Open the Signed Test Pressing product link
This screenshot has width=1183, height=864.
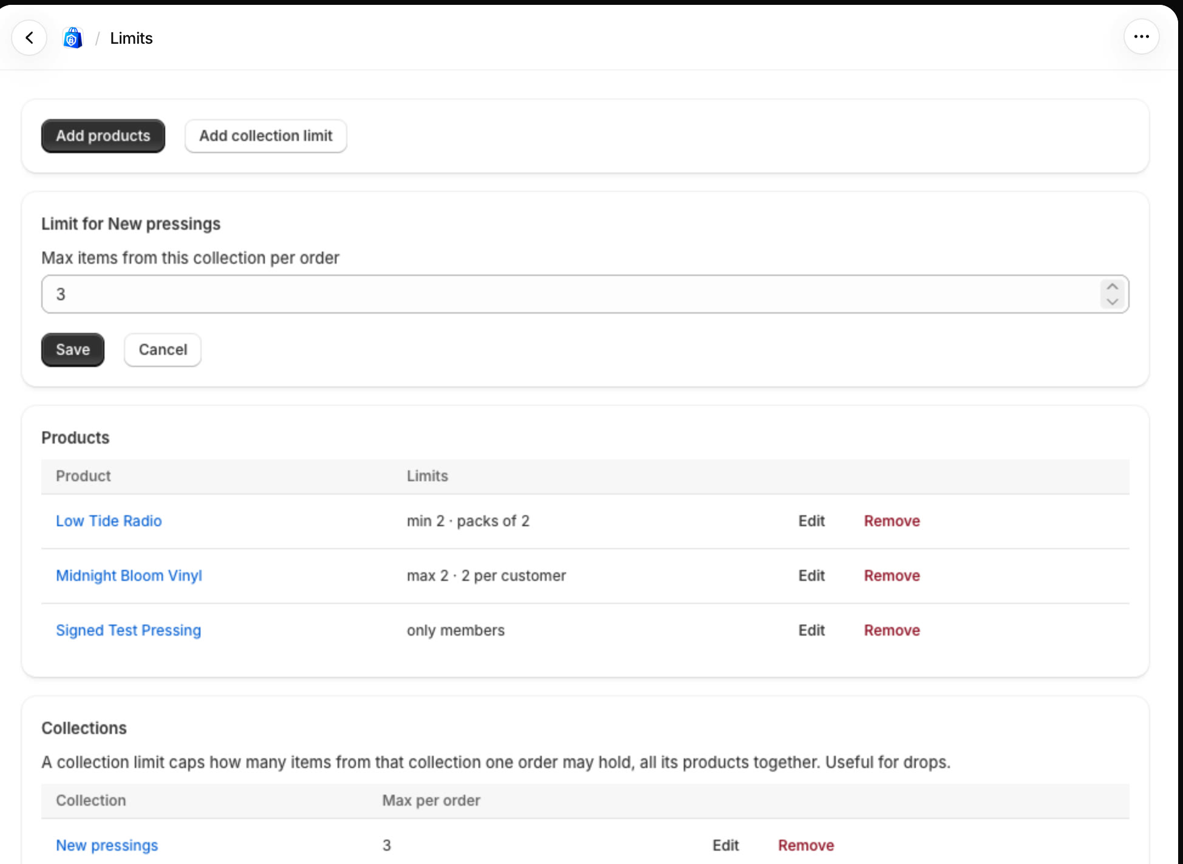coord(128,630)
